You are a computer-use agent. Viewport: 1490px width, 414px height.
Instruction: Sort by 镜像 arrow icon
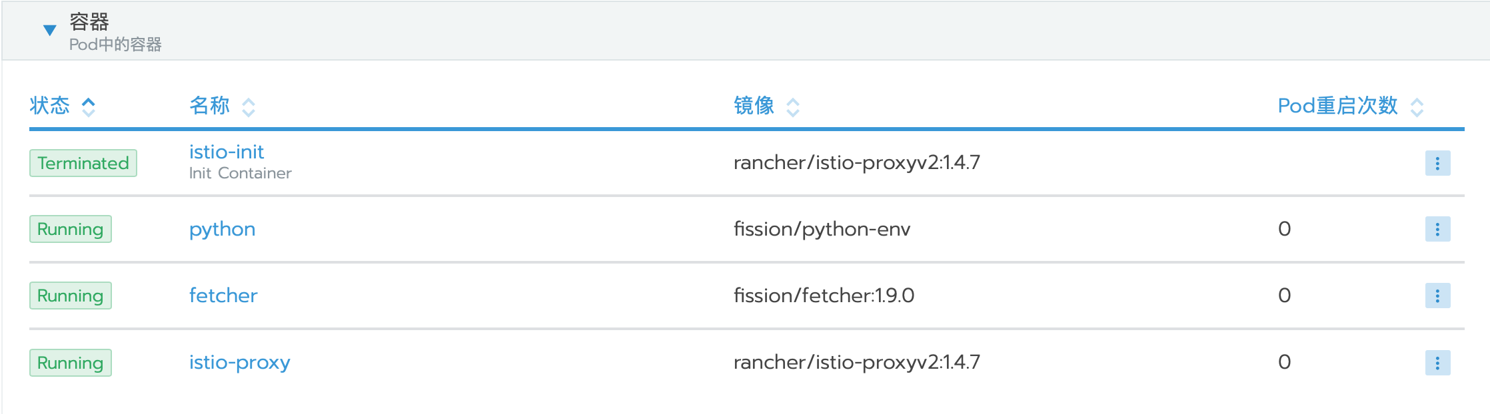point(793,107)
